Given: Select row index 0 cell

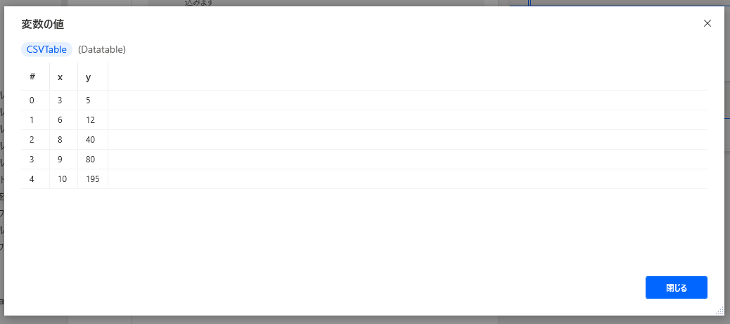Looking at the screenshot, I should pyautogui.click(x=35, y=101).
